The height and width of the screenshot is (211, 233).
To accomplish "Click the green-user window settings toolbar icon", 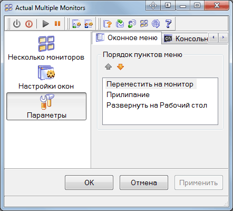I will point(76,24).
